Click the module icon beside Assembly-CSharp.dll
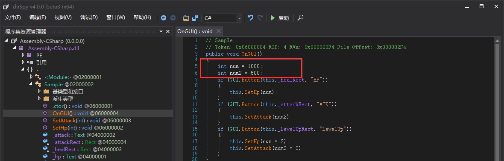This screenshot has height=161, width=504. click(x=21, y=48)
